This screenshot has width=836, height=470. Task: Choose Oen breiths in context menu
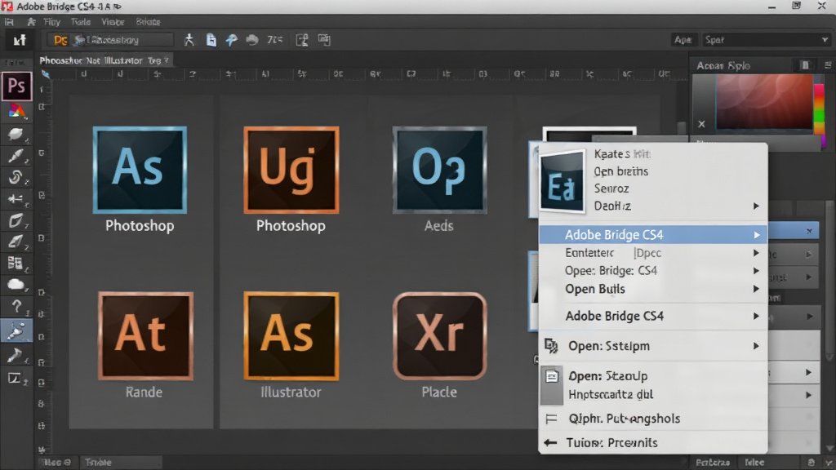pos(620,171)
